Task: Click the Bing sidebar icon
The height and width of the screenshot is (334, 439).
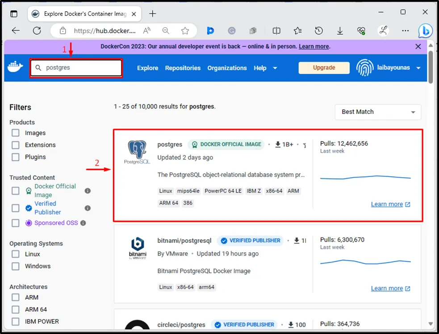Action: click(x=425, y=31)
